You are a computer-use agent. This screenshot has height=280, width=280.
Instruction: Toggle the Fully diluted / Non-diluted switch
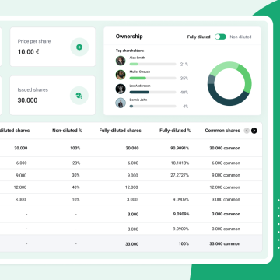tap(220, 37)
